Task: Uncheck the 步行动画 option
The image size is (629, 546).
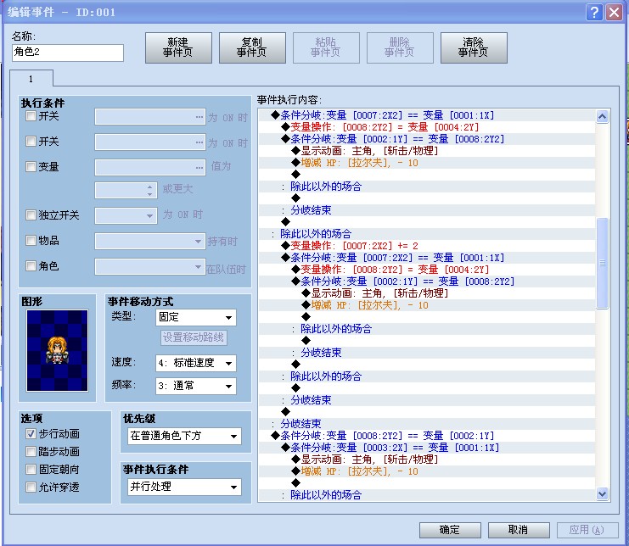Action: click(31, 433)
